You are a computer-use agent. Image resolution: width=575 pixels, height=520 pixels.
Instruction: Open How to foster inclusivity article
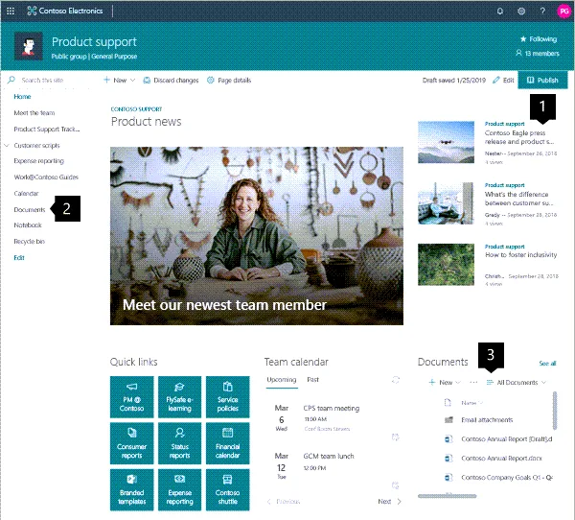[520, 255]
